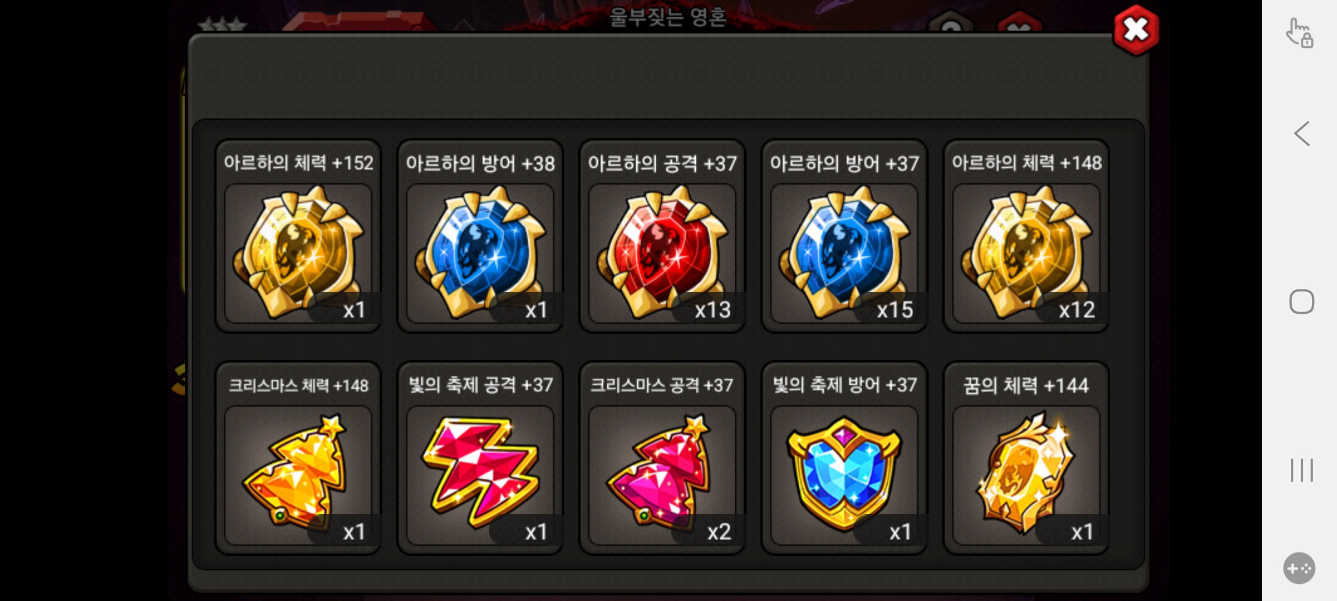This screenshot has width=1337, height=601.
Task: Tap the x2 quantity on Christmas attack gem
Action: 718,532
